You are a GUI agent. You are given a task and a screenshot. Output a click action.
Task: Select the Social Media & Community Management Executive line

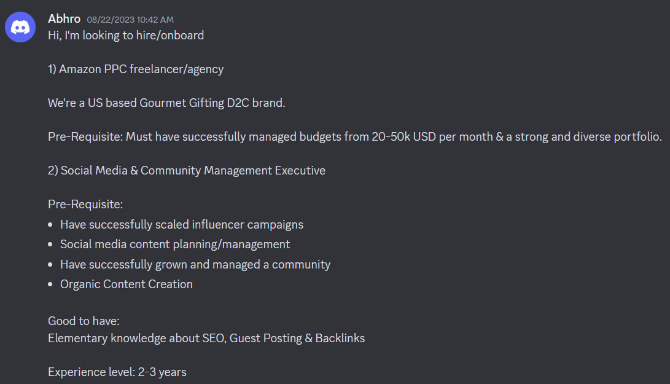(187, 170)
